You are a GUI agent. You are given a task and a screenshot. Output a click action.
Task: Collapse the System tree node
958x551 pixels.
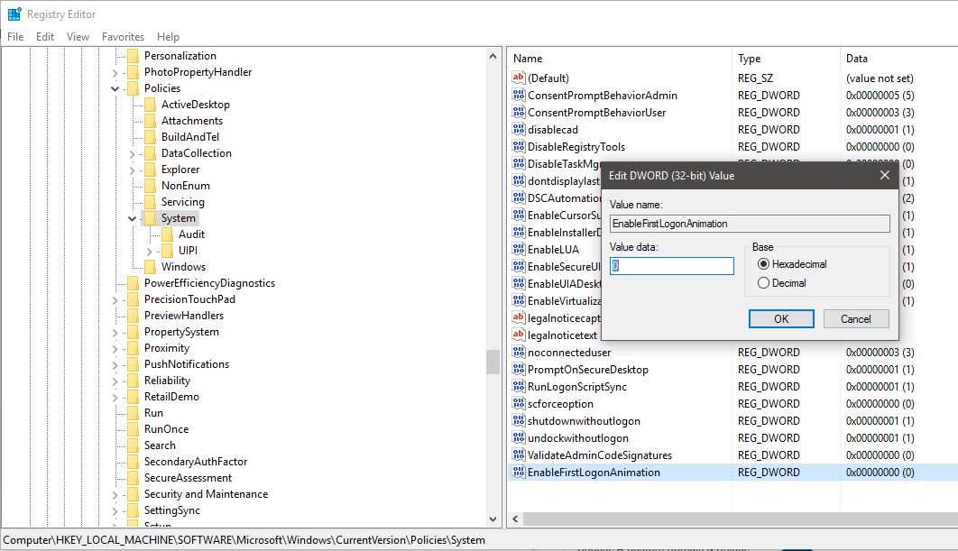pos(132,219)
